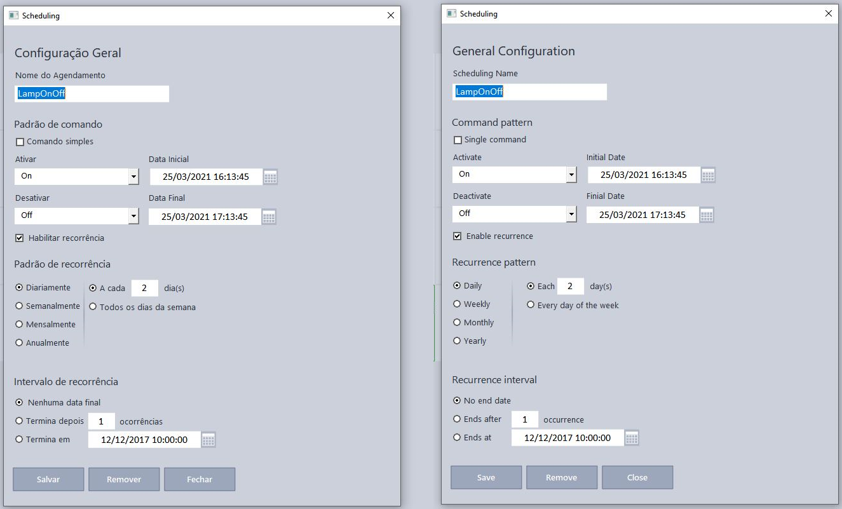Choose the Monthly recurrence pattern
This screenshot has width=842, height=509.
pos(457,322)
